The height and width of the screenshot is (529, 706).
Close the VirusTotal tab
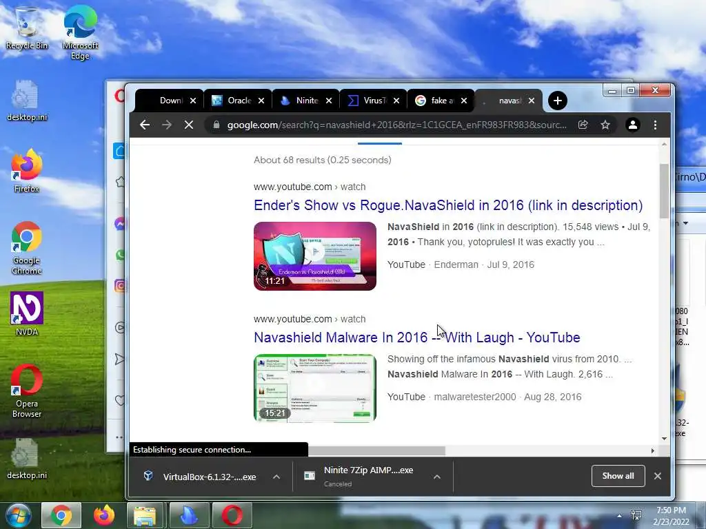pyautogui.click(x=396, y=101)
